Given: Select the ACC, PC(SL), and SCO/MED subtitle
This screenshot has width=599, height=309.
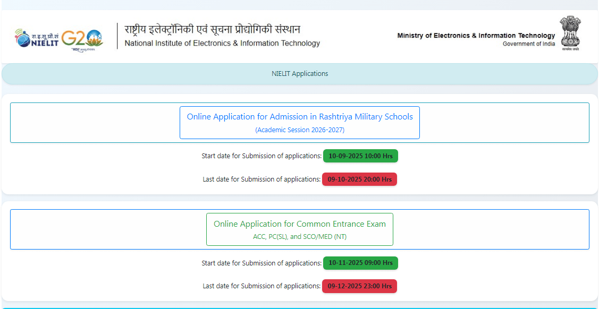Looking at the screenshot, I should tap(299, 237).
